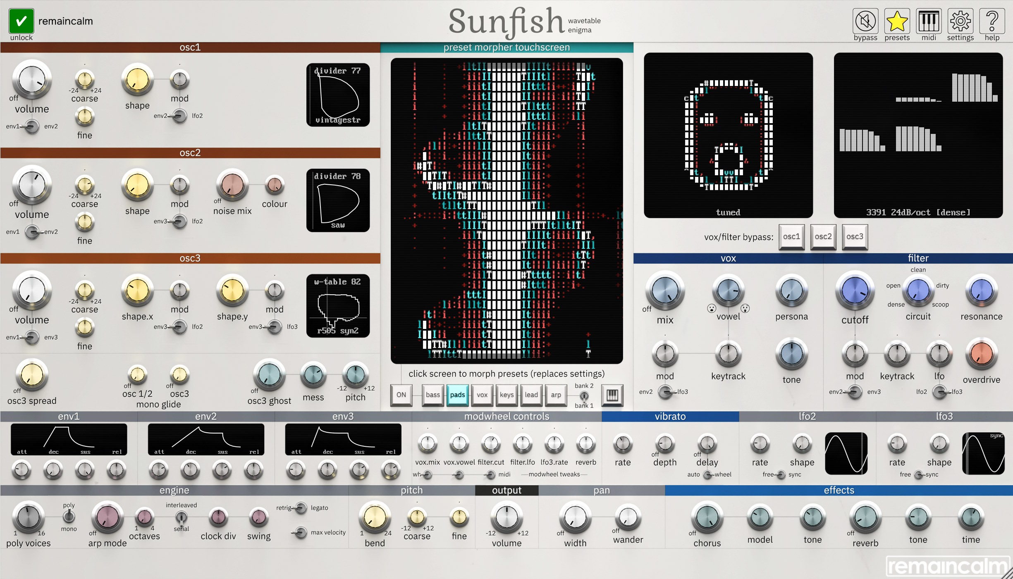Image resolution: width=1013 pixels, height=579 pixels.
Task: Flip the interleaved/serial switch
Action: (181, 517)
